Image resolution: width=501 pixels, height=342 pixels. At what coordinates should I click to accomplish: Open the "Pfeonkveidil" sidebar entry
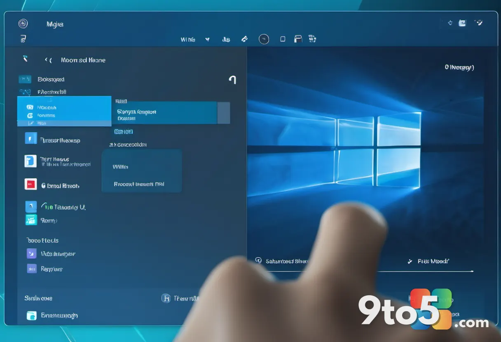pos(52,92)
